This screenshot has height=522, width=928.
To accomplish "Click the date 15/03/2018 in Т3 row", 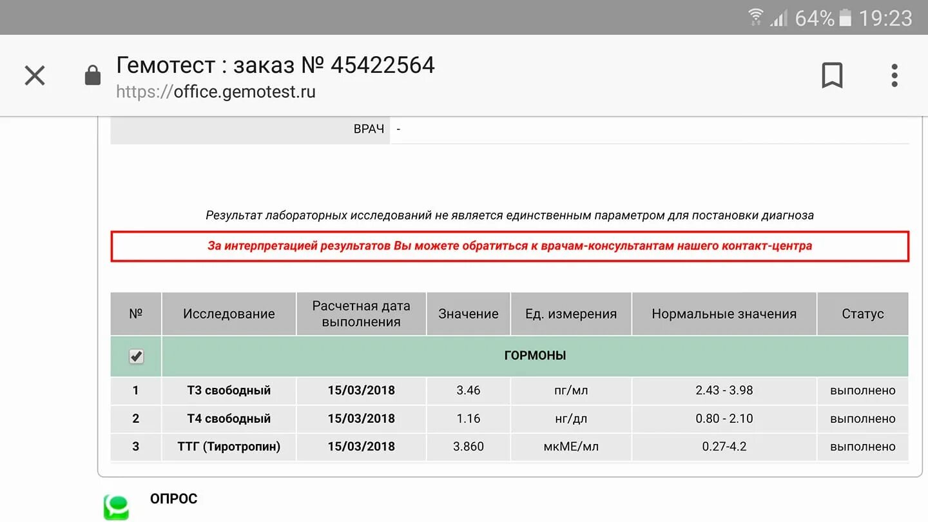I will coord(361,391).
